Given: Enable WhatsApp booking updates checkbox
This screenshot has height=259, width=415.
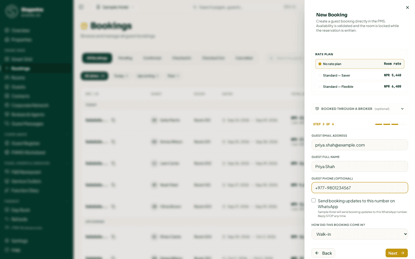Looking at the screenshot, I should (314, 200).
